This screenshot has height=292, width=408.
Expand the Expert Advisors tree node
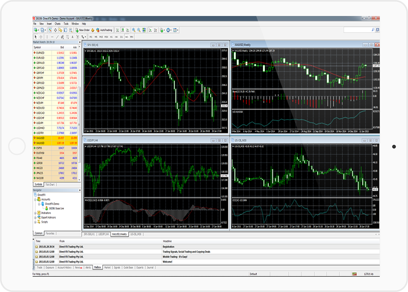coord(35,217)
